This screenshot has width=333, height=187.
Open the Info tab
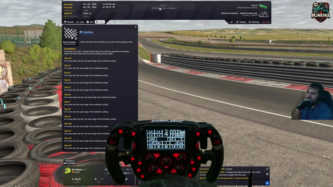click(90, 22)
